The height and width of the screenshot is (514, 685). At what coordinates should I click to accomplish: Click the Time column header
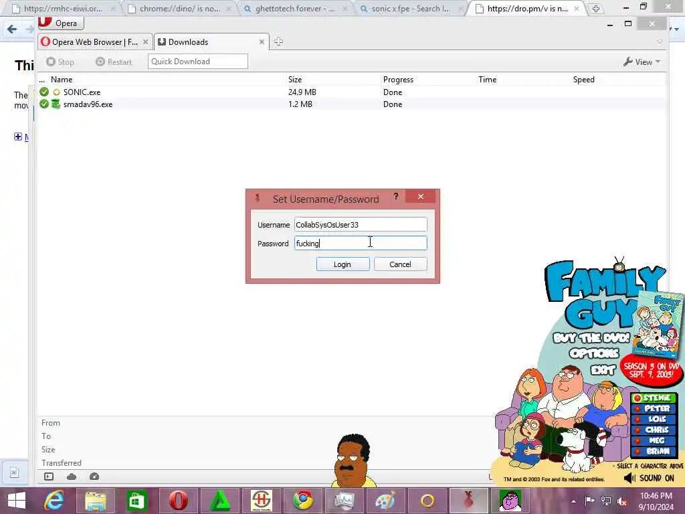coord(488,80)
